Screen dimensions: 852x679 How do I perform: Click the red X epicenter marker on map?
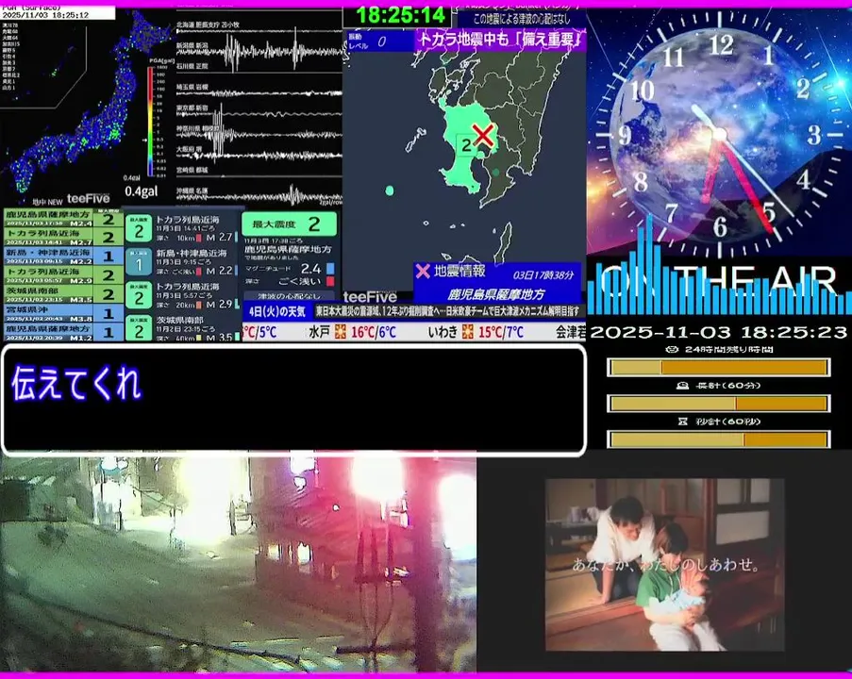(483, 134)
